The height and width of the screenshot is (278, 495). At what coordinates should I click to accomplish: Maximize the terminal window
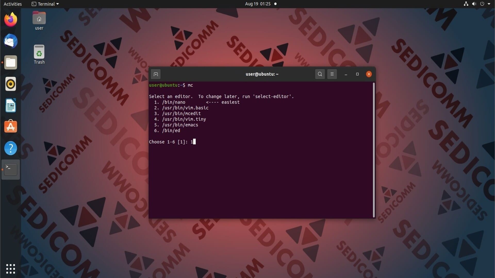357,74
